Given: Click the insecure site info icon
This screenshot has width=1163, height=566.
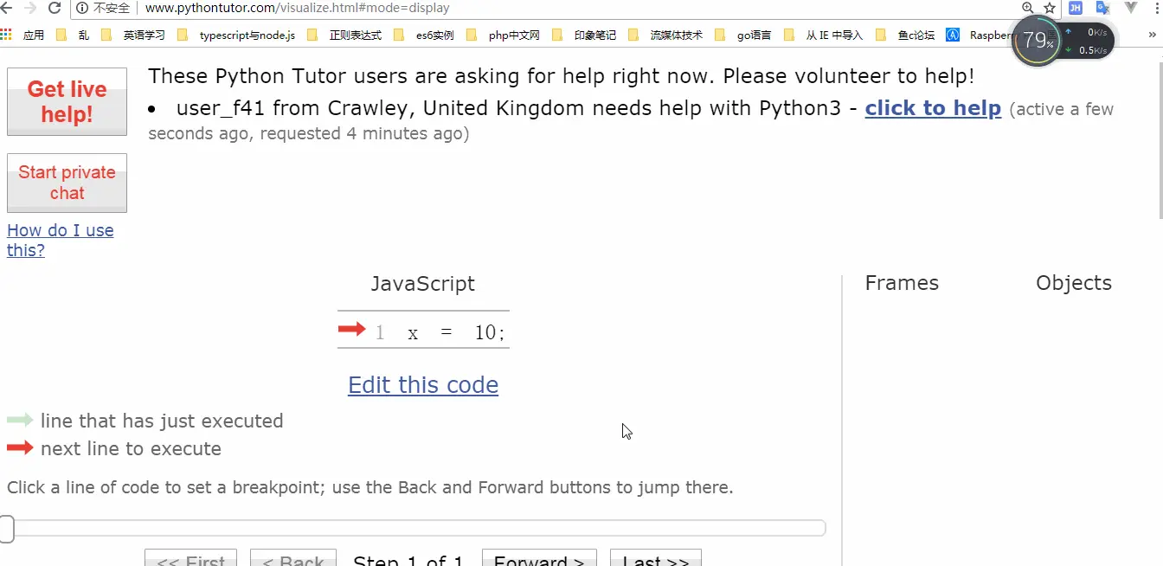Looking at the screenshot, I should coord(82,8).
